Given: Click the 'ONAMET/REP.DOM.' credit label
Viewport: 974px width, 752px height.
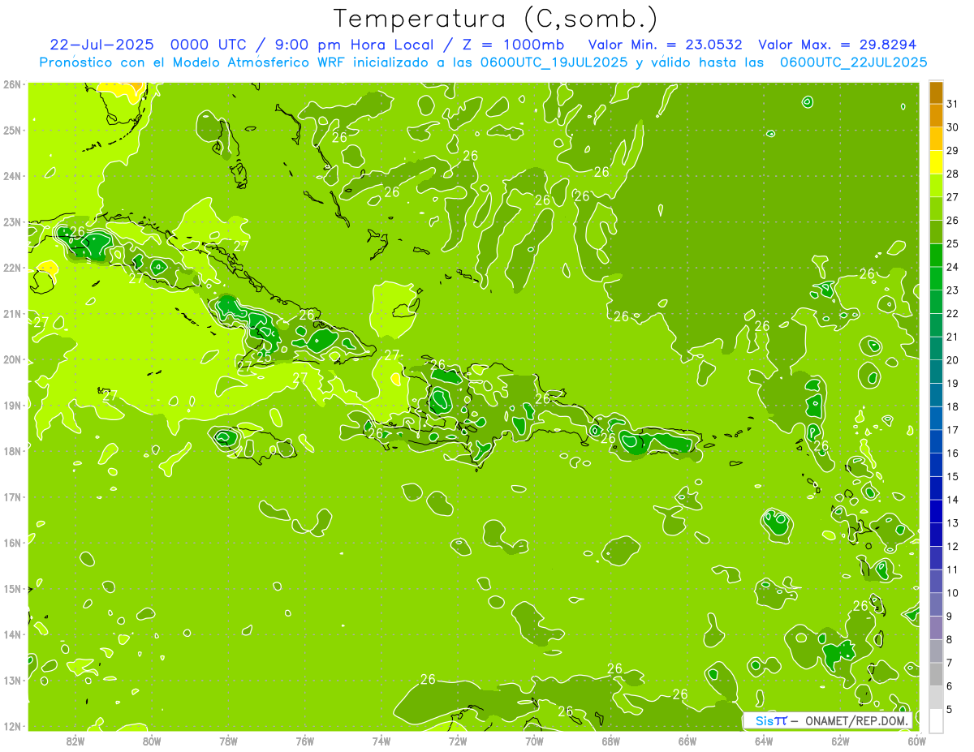Looking at the screenshot, I should pos(857,720).
